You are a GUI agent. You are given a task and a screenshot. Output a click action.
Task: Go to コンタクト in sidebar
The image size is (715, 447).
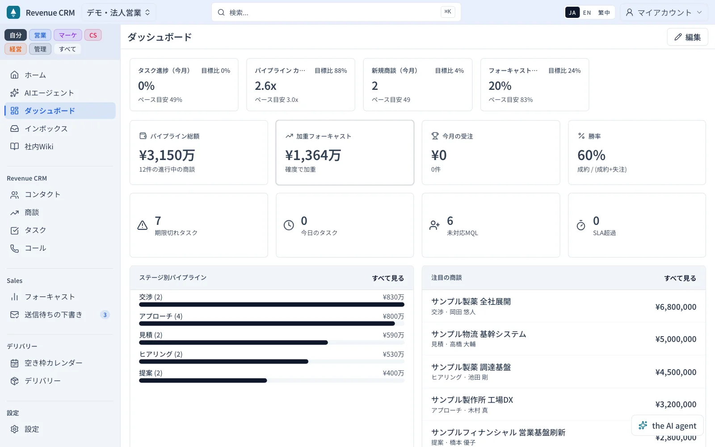click(x=60, y=194)
